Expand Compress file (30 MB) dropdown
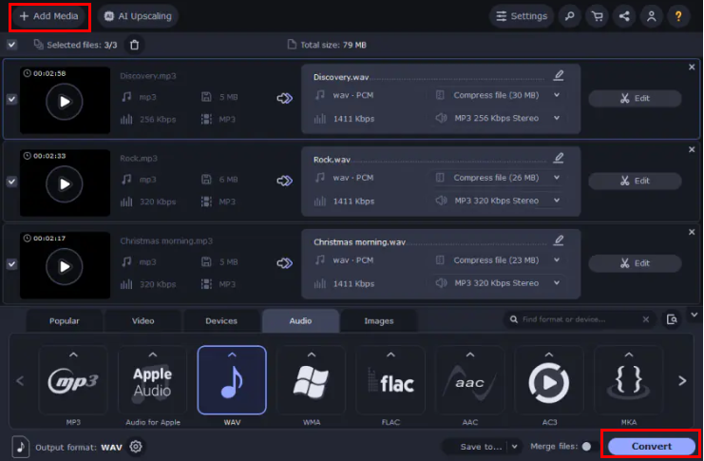Screen dimensions: 704x461 tap(557, 95)
